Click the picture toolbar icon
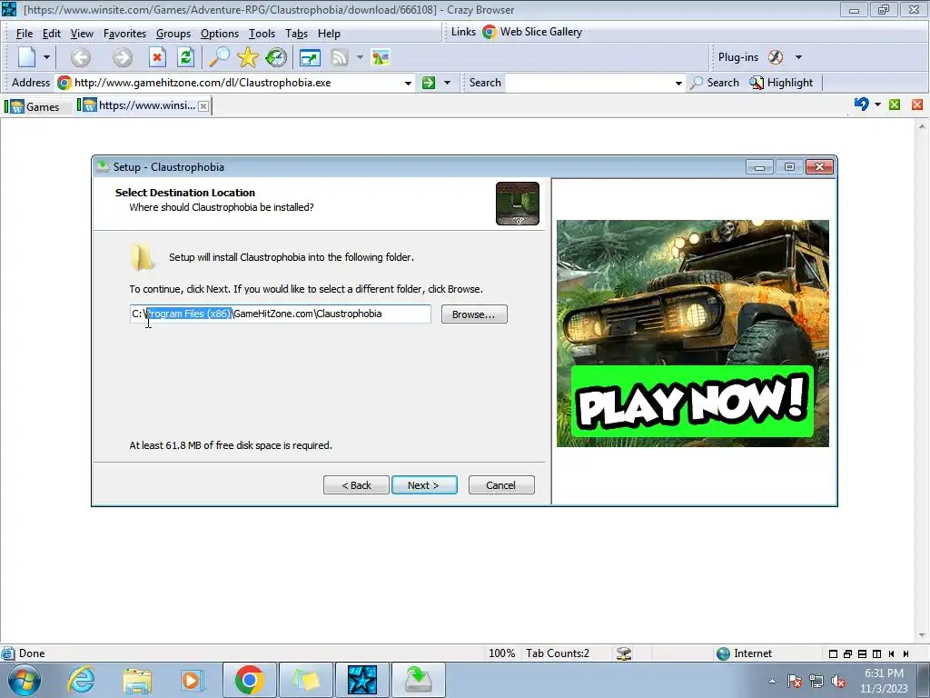Image resolution: width=930 pixels, height=698 pixels. (x=381, y=57)
